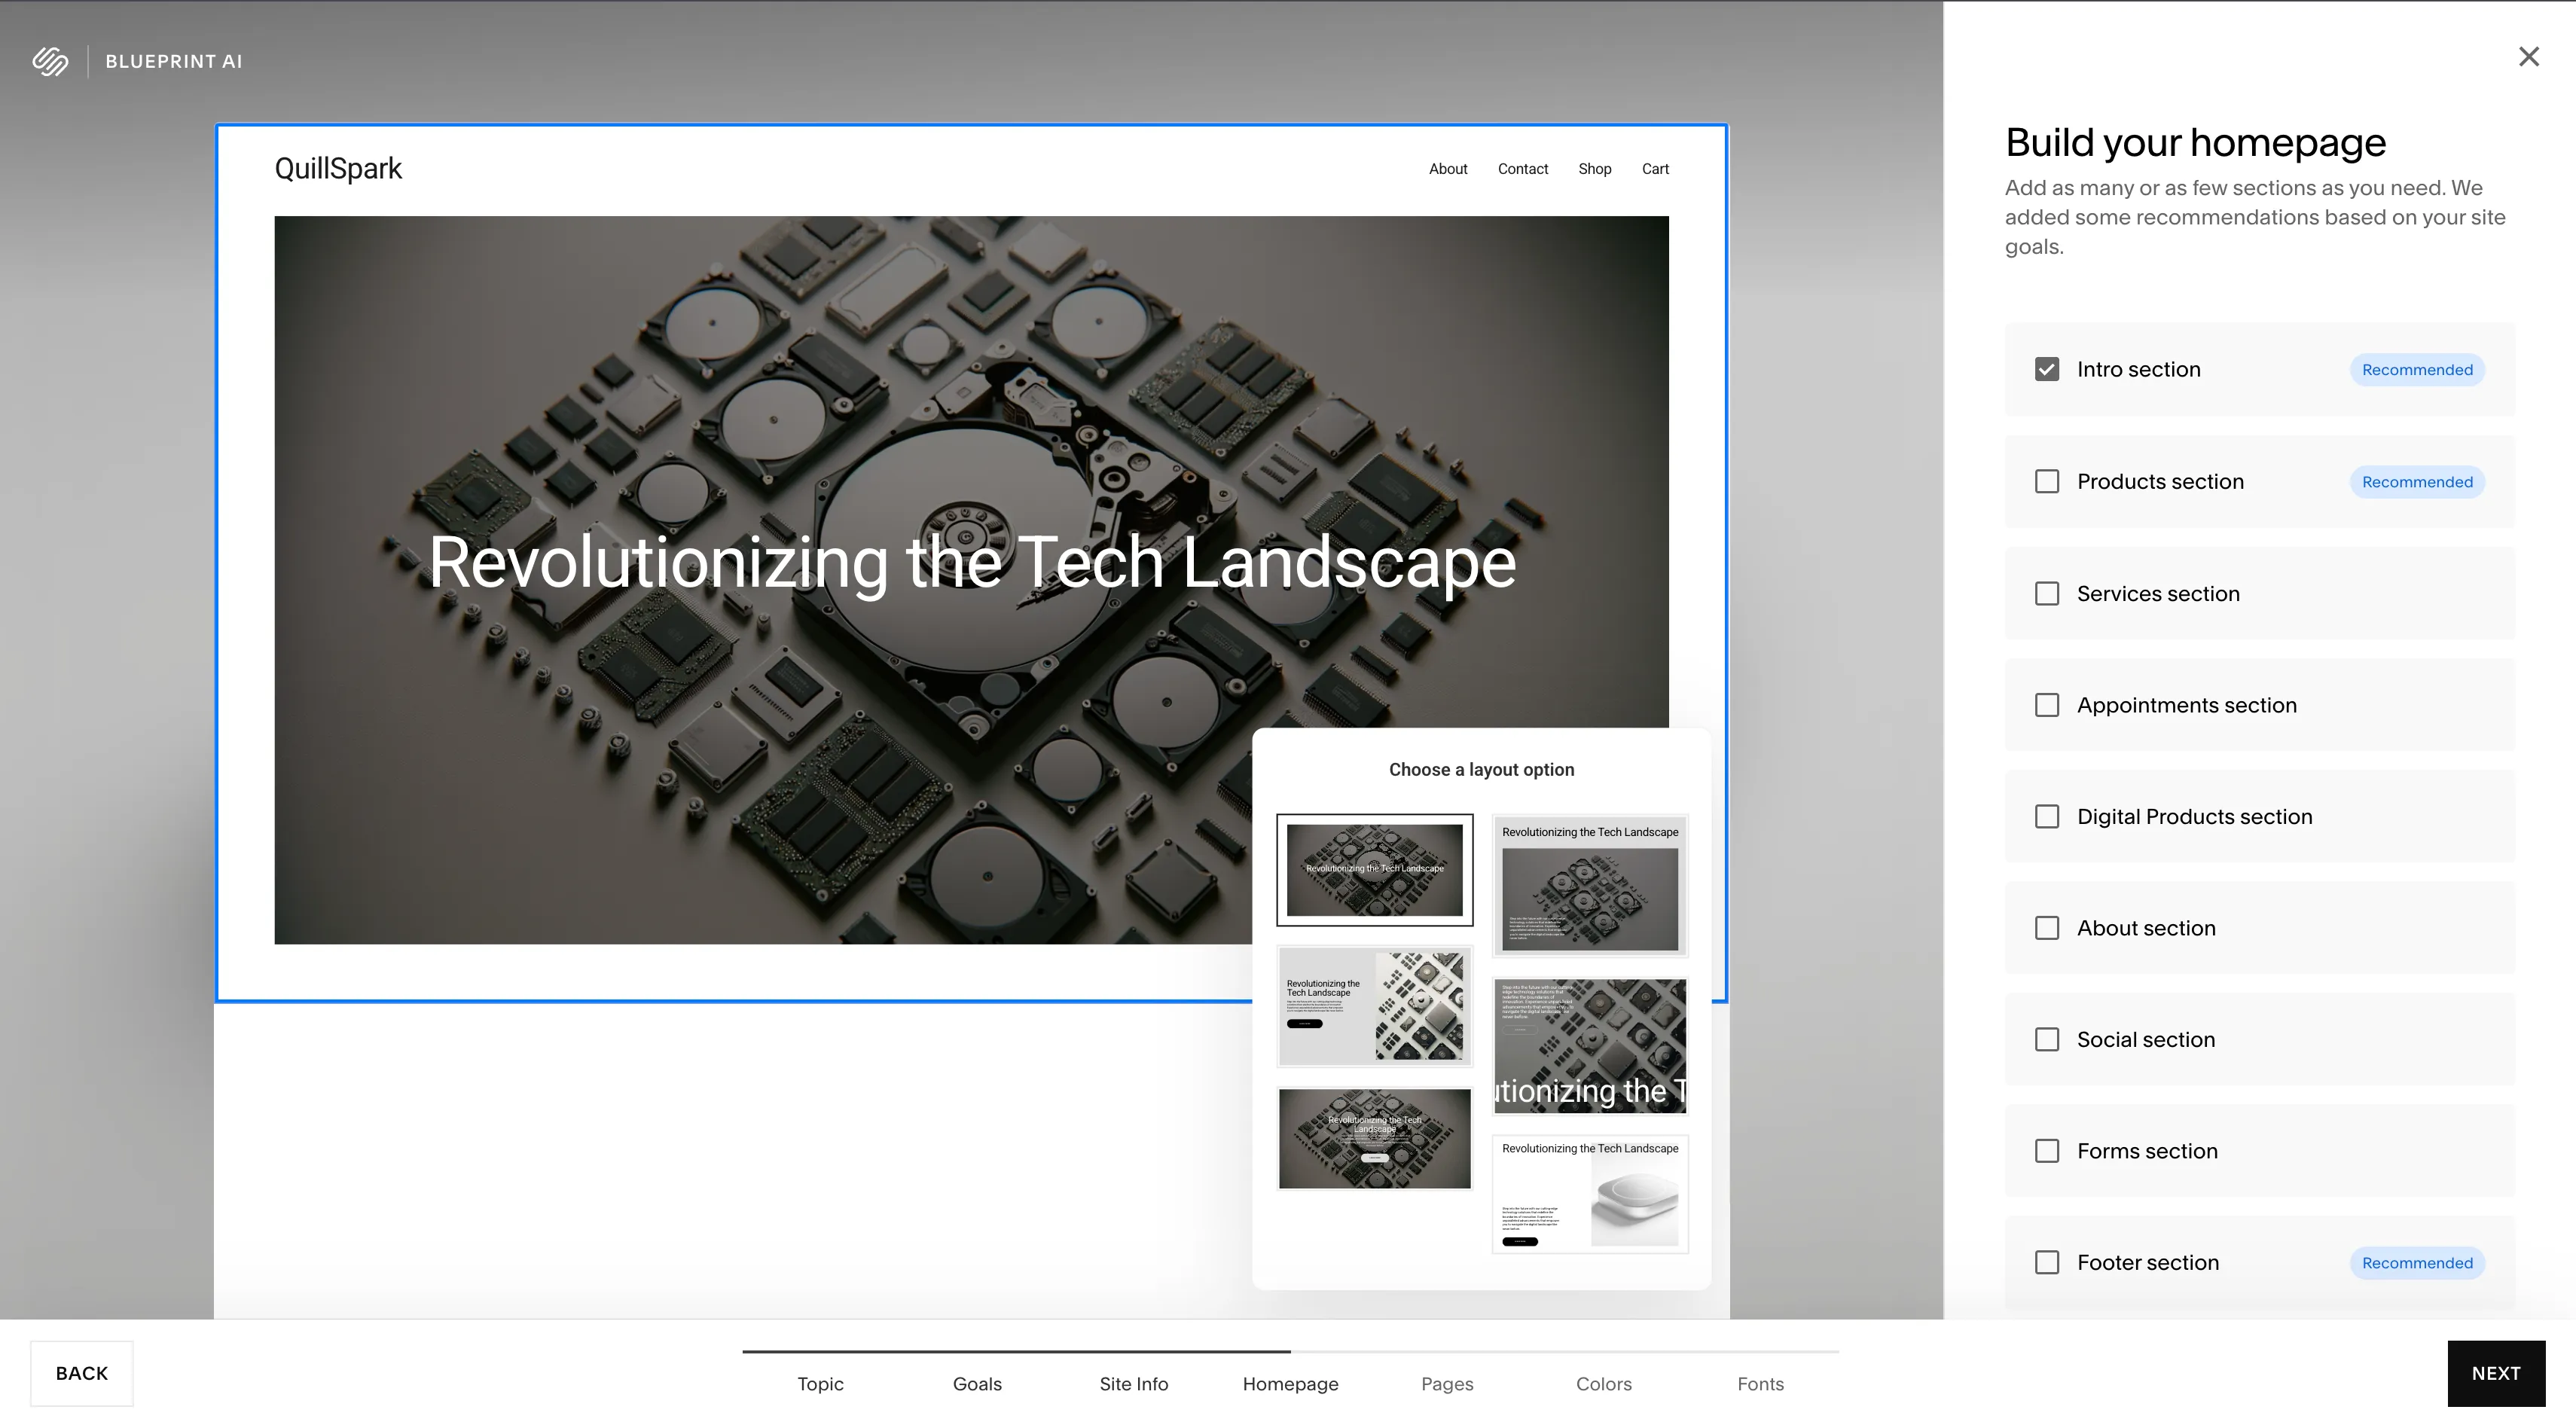Pick the bottom-left layout with button overlay
Viewport: 2576px width, 1428px height.
click(1374, 1139)
